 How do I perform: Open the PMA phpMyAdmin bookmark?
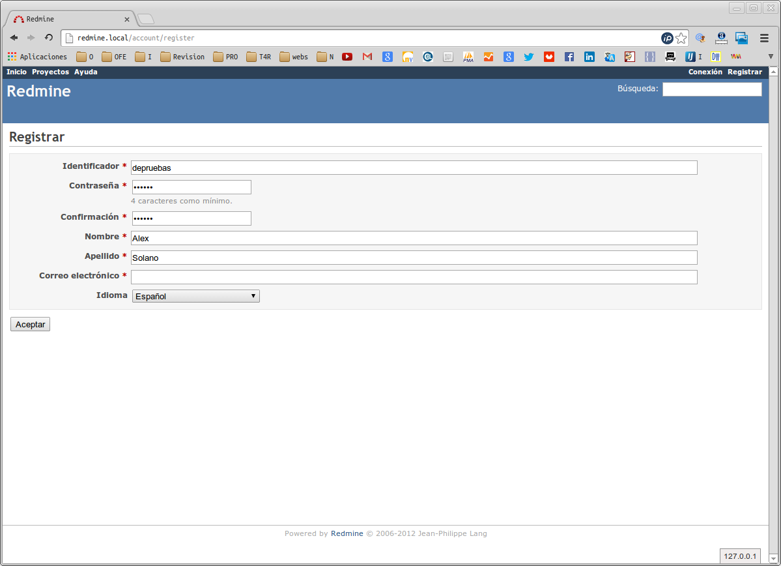[x=468, y=57]
